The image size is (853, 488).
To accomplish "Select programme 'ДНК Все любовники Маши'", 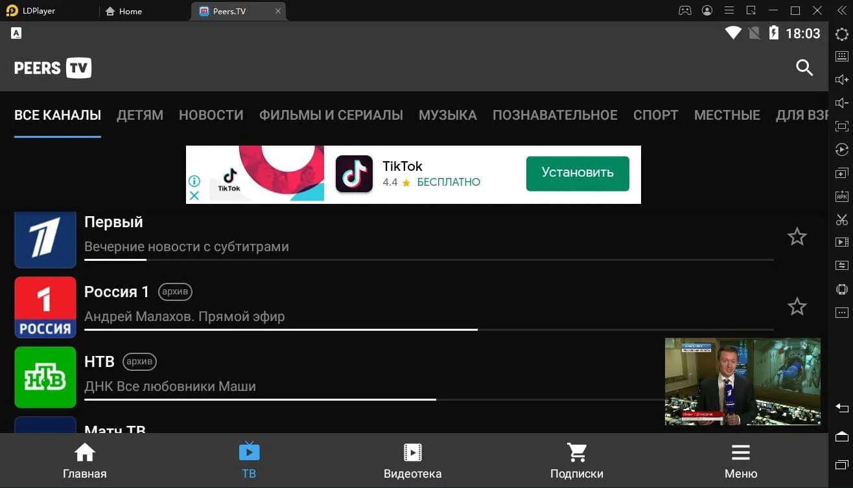I will click(170, 386).
